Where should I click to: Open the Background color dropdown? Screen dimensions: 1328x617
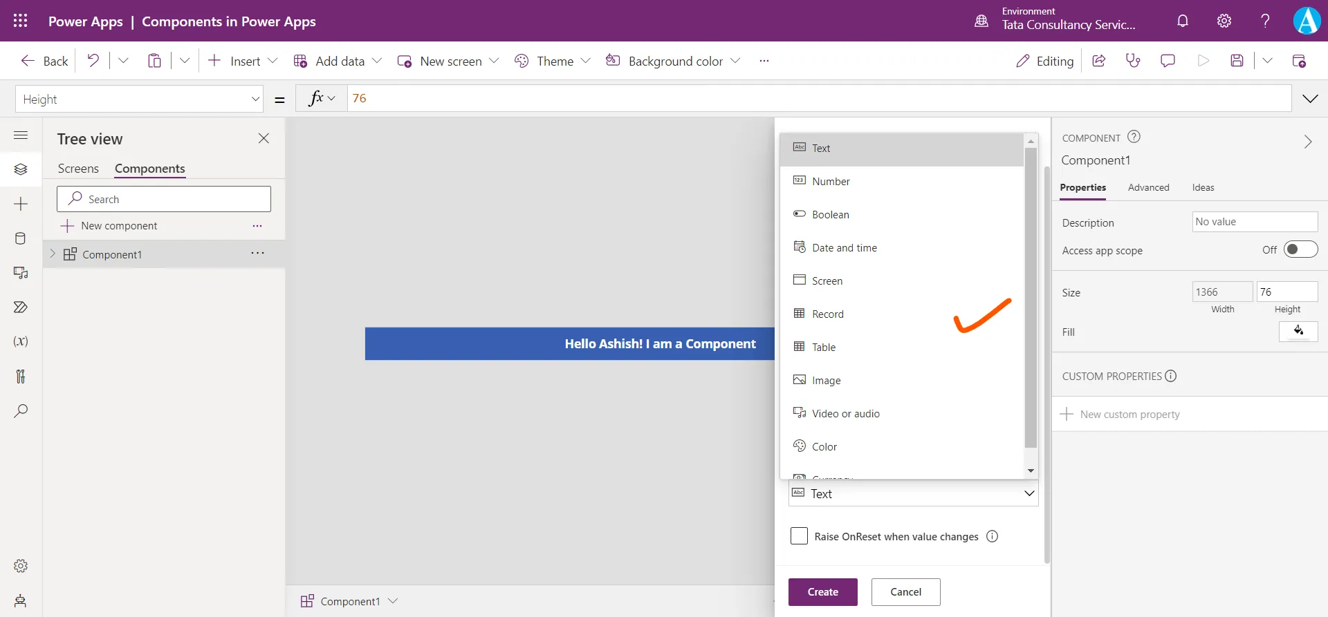[735, 61]
